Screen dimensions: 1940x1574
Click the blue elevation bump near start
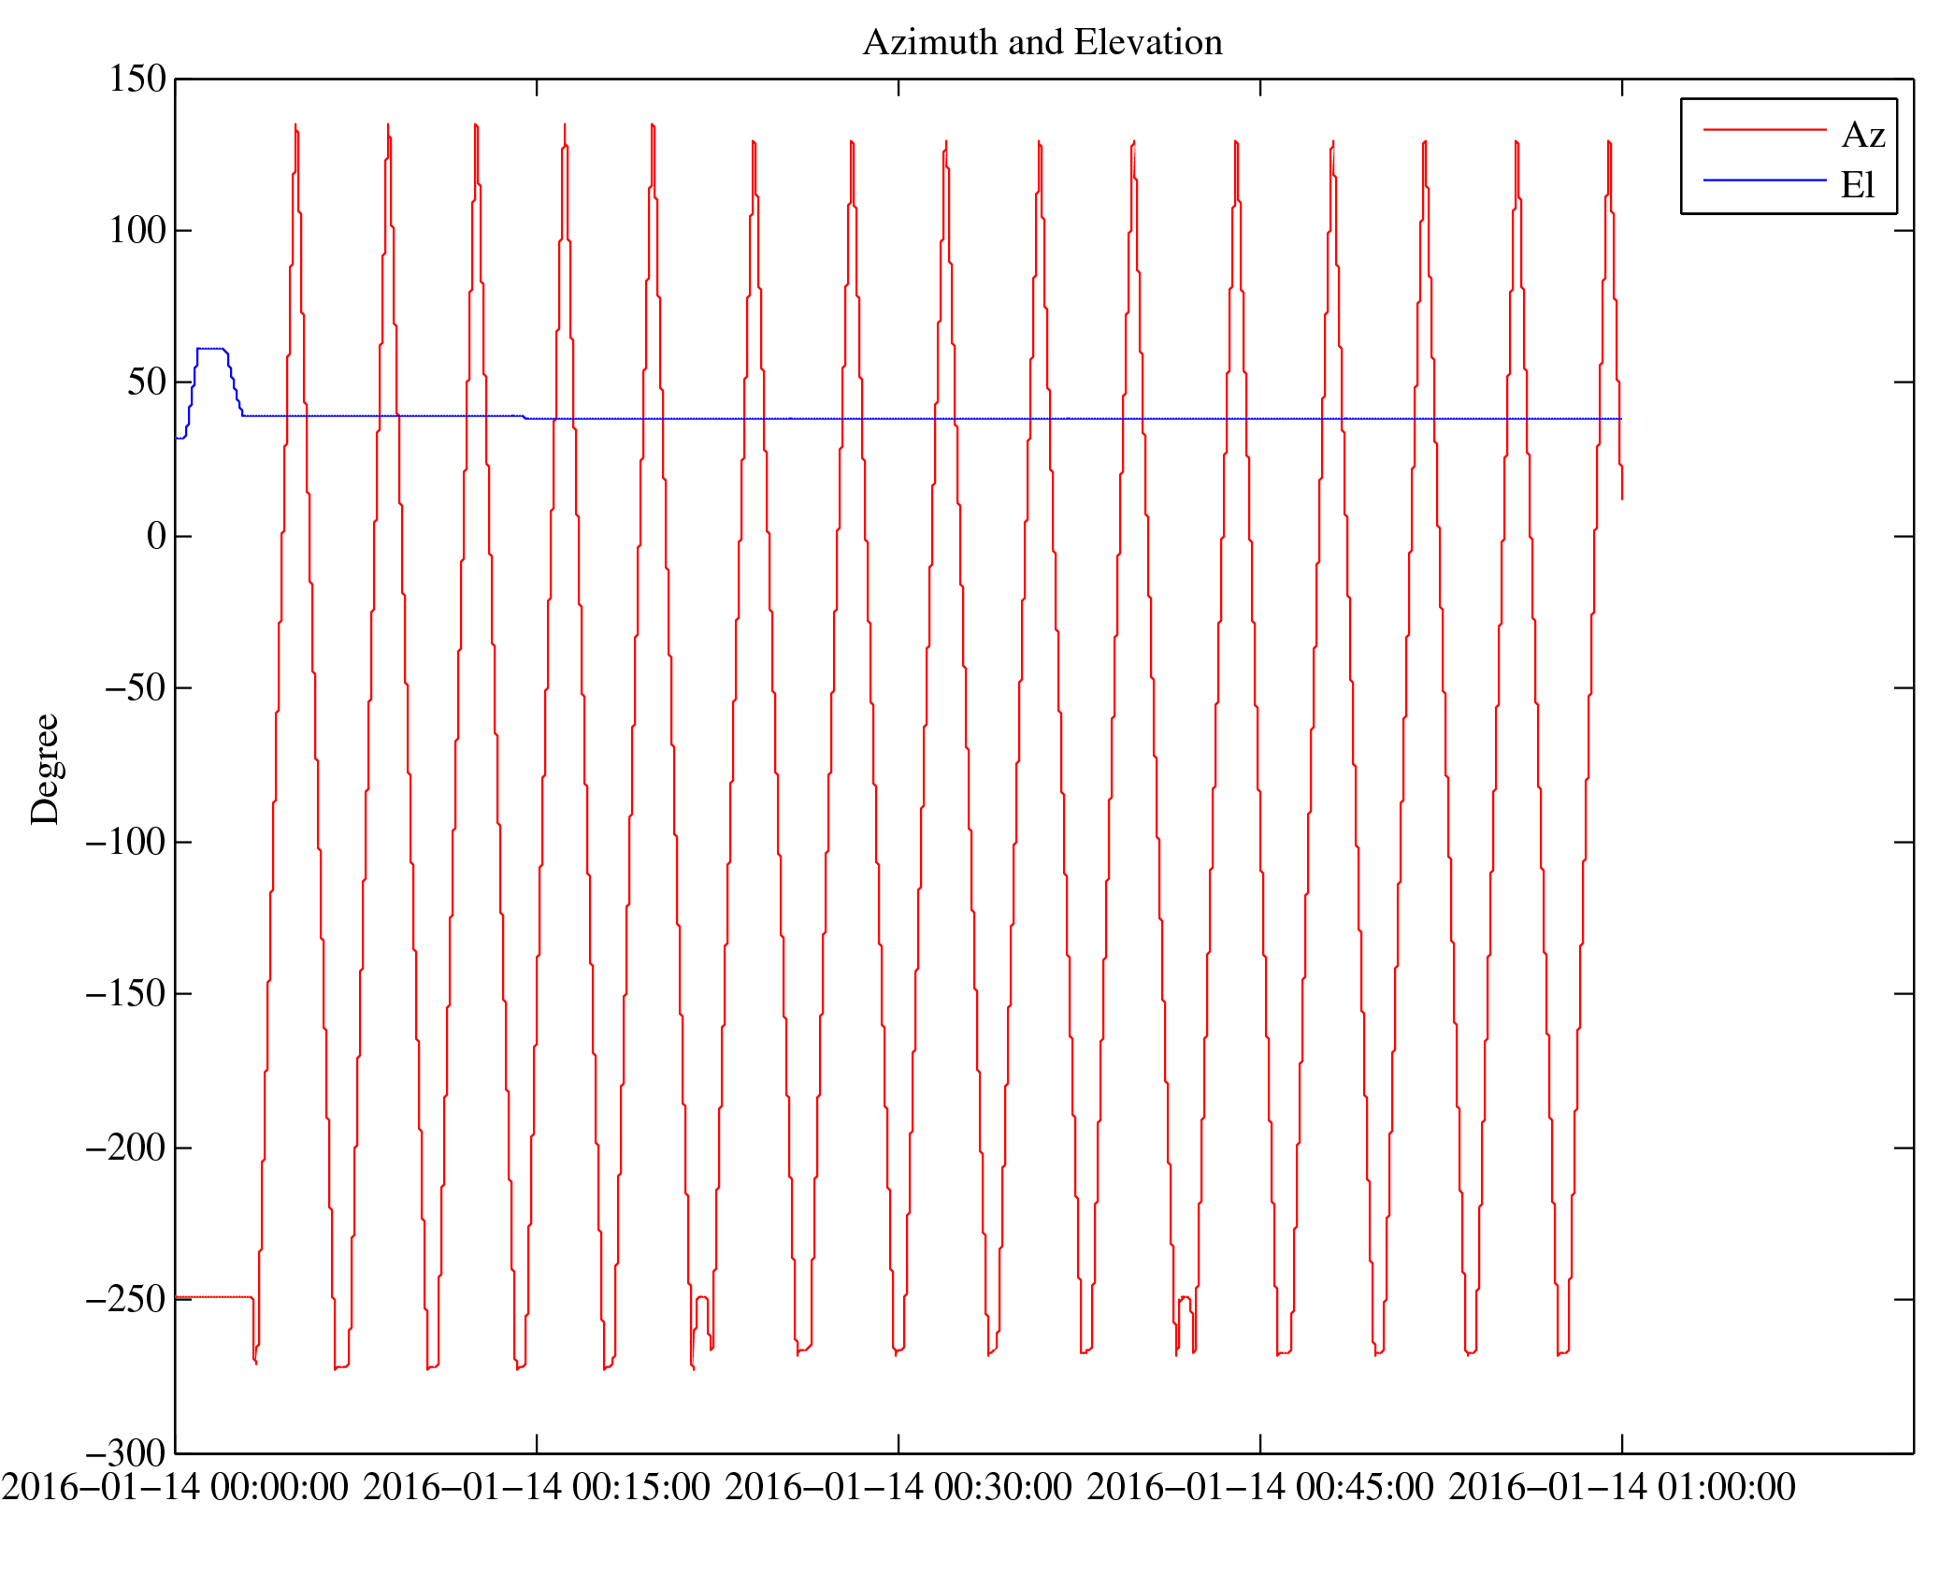210,349
